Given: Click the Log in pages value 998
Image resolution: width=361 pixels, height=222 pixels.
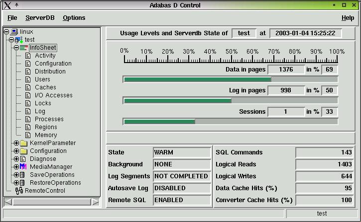Looking at the screenshot, I should (286, 90).
